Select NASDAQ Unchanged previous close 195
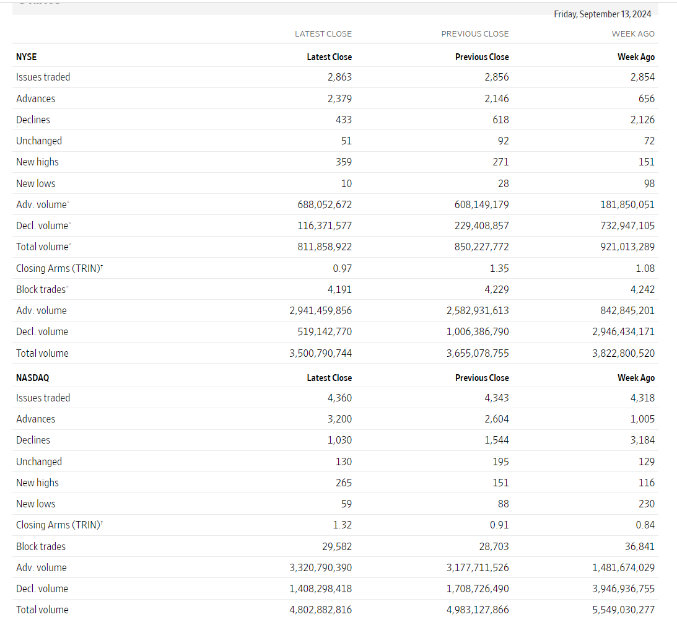This screenshot has height=617, width=677. pos(501,462)
